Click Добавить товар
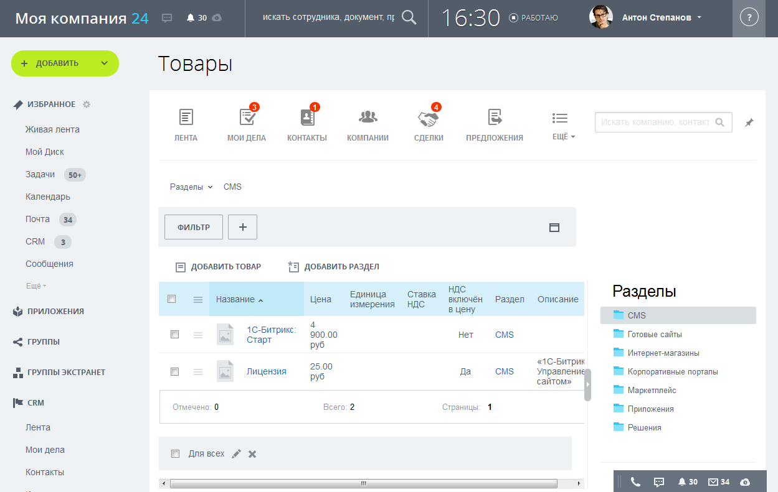The image size is (778, 492). coord(219,267)
